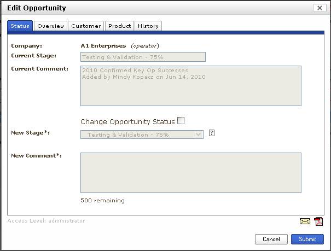This screenshot has height=251, width=331.
Task: Close the Edit Opportunity dialog
Action: pyautogui.click(x=320, y=8)
